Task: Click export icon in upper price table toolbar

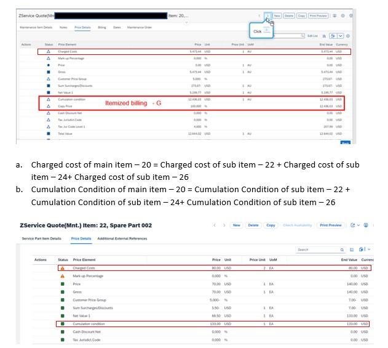Action: (x=333, y=36)
